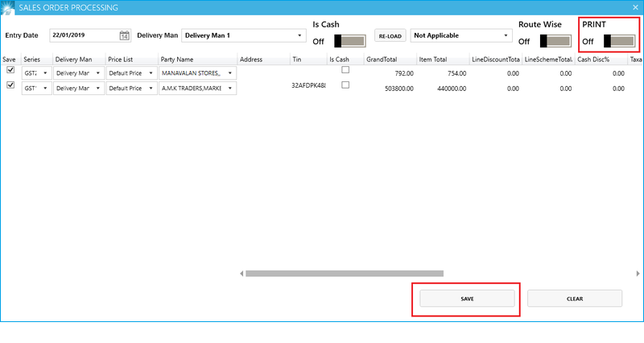Click the horizontal scrollbar thumb
The height and width of the screenshot is (343, 644).
tap(345, 274)
